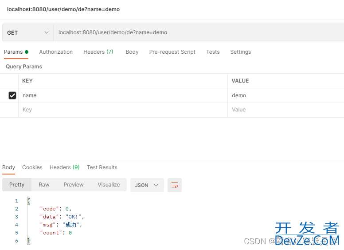Image resolution: width=344 pixels, height=250 pixels.
Task: Switch to the Params tab
Action: pos(16,52)
